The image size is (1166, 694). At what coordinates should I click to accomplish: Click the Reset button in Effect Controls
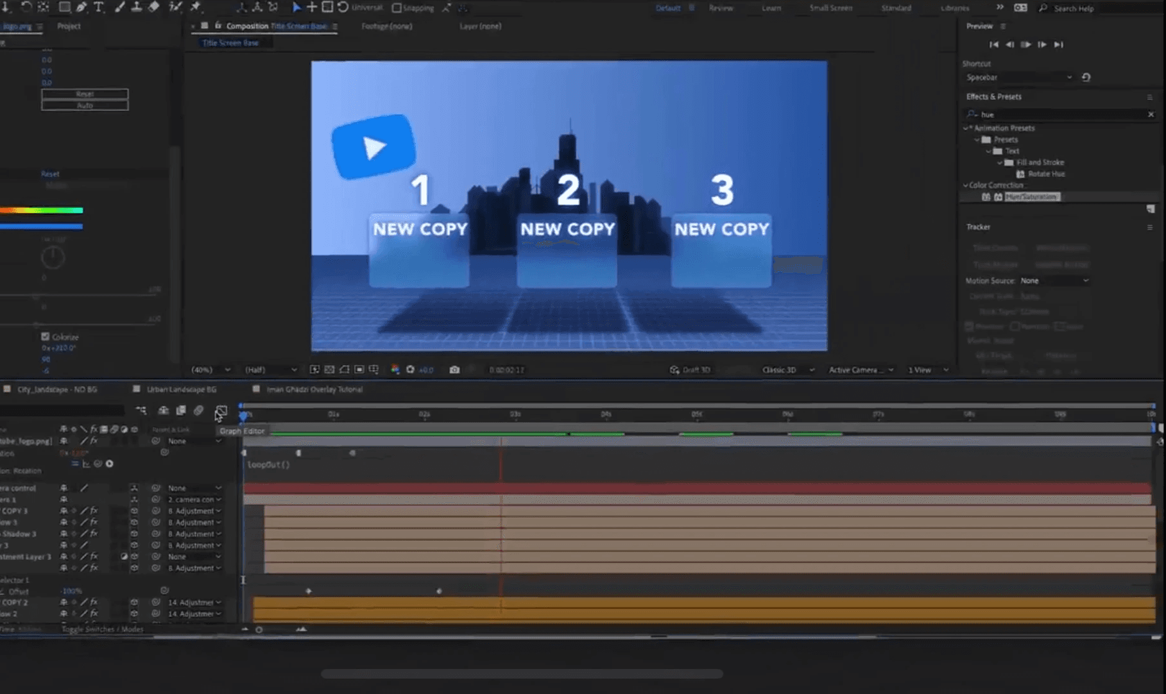pyautogui.click(x=85, y=94)
